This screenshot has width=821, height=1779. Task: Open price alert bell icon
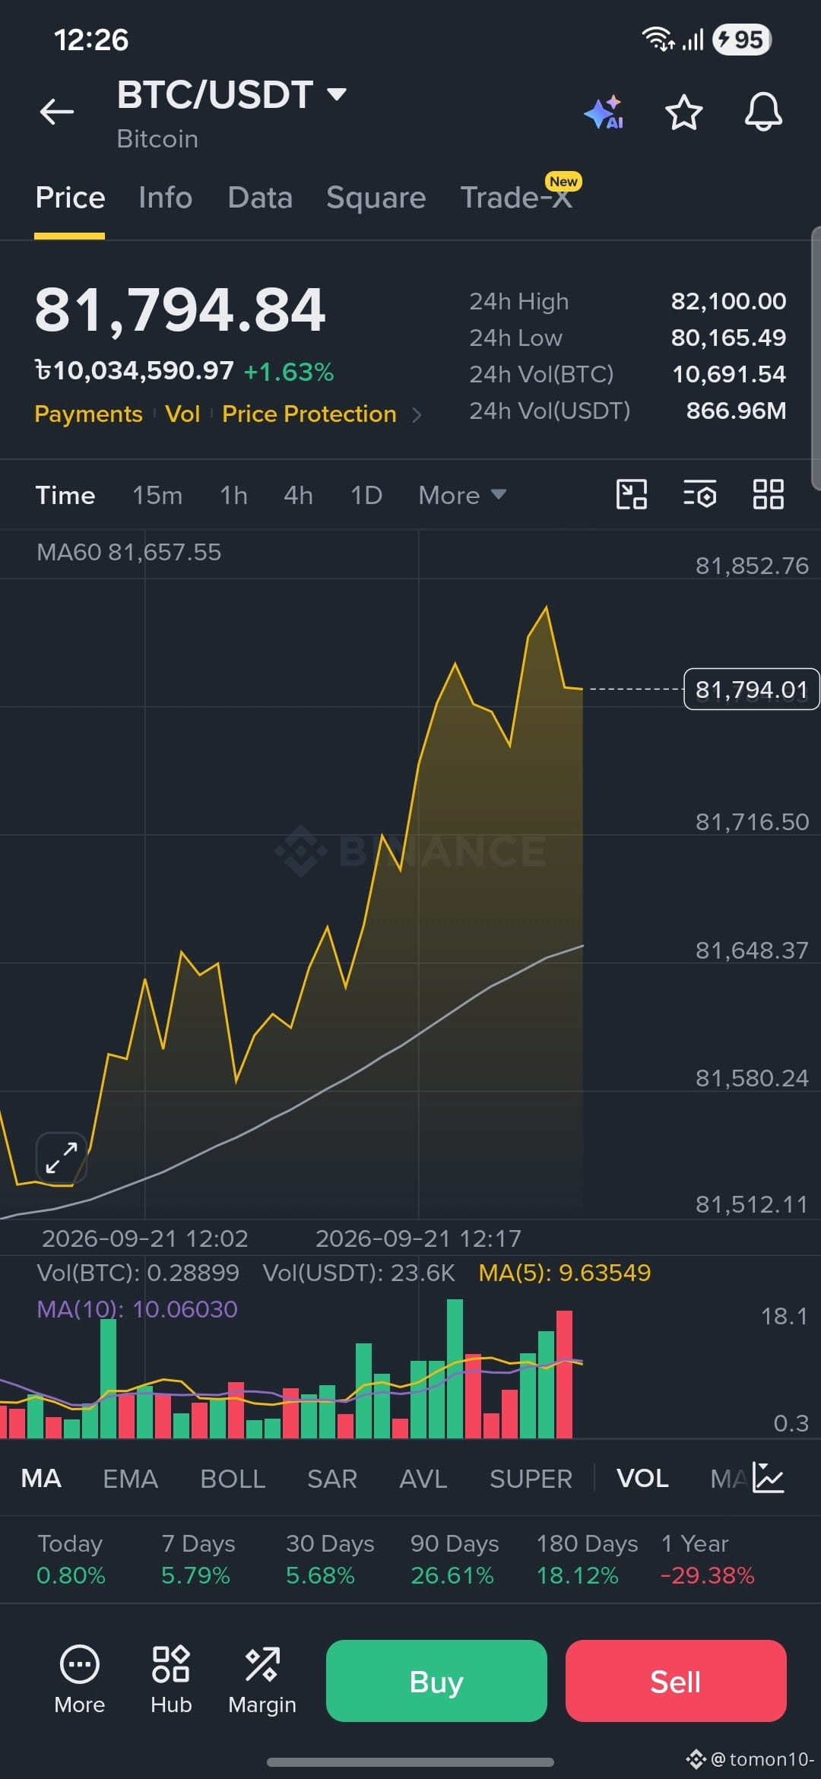click(763, 113)
